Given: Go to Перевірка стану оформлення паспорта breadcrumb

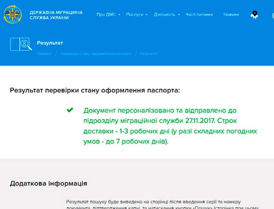Looking at the screenshot, I should (96, 54).
